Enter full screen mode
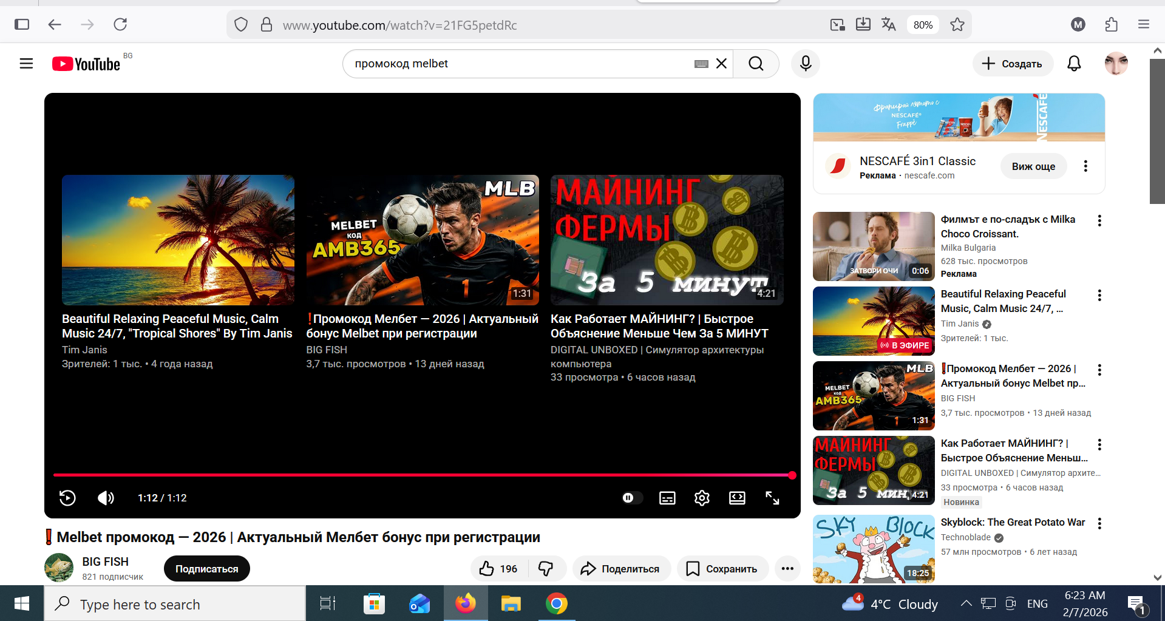Image resolution: width=1165 pixels, height=621 pixels. point(772,498)
